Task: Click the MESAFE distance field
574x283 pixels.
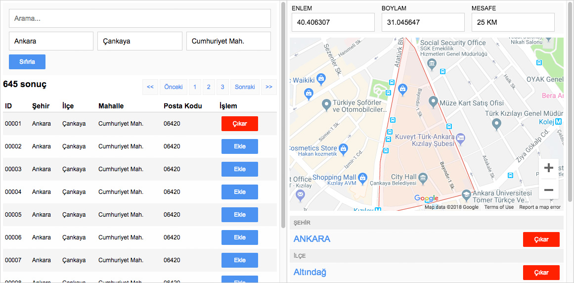Action: click(x=513, y=22)
